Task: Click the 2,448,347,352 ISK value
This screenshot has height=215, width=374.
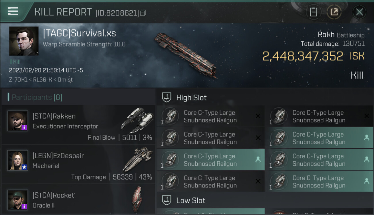Action: pyautogui.click(x=314, y=56)
